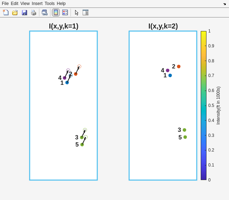Toggle the Insert Legend button
Image resolution: width=229 pixels, height=200 pixels.
click(65, 12)
